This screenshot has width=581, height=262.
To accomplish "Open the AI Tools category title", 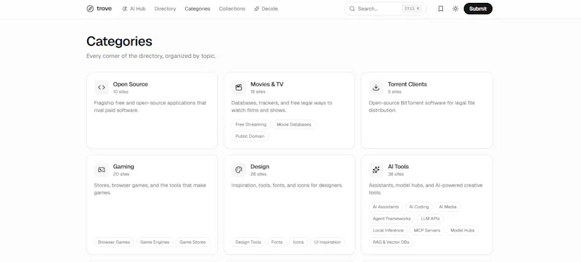I will (x=398, y=166).
